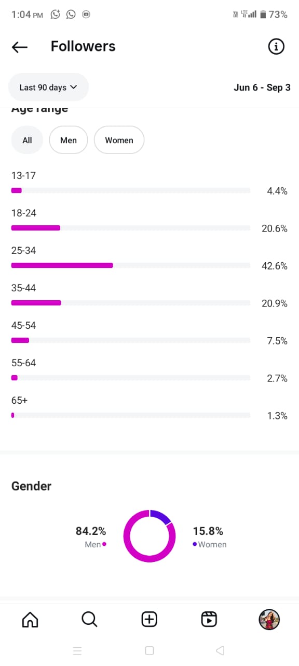Tap the 15.8% Women label
Viewport: 299px width, 666px height.
209,537
